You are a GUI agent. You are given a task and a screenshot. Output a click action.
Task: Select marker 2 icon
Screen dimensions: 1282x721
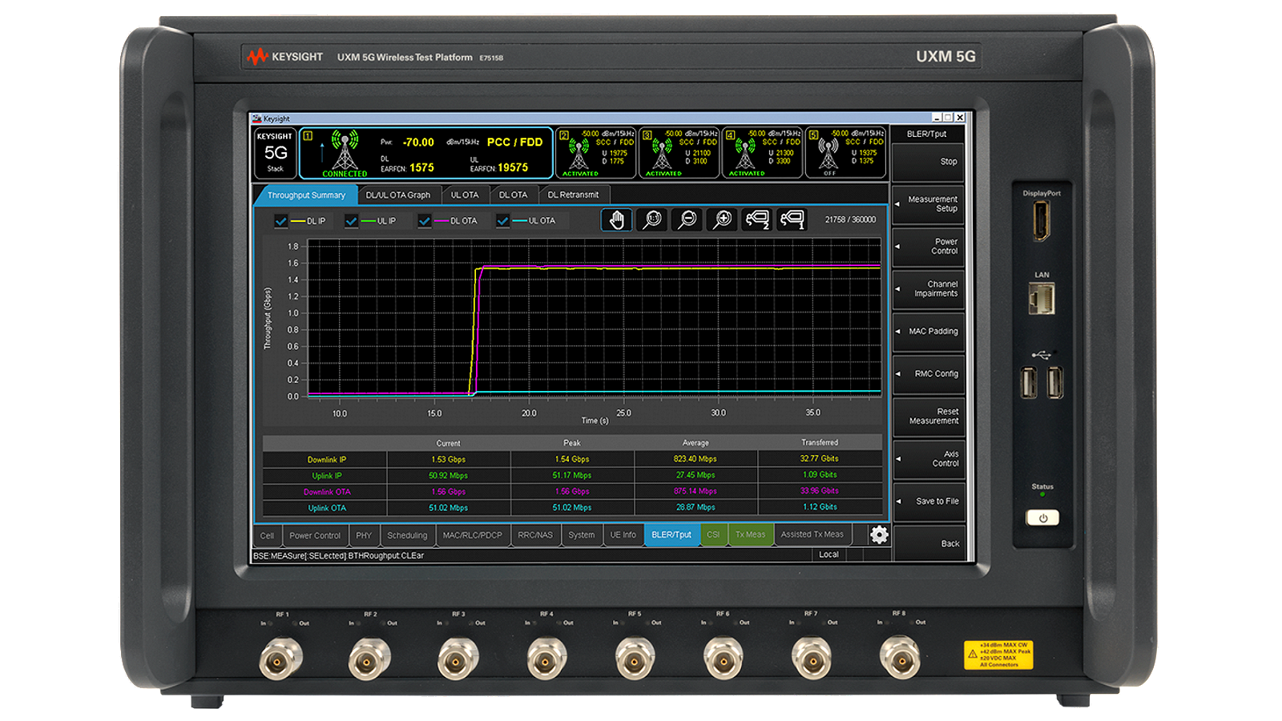[757, 220]
